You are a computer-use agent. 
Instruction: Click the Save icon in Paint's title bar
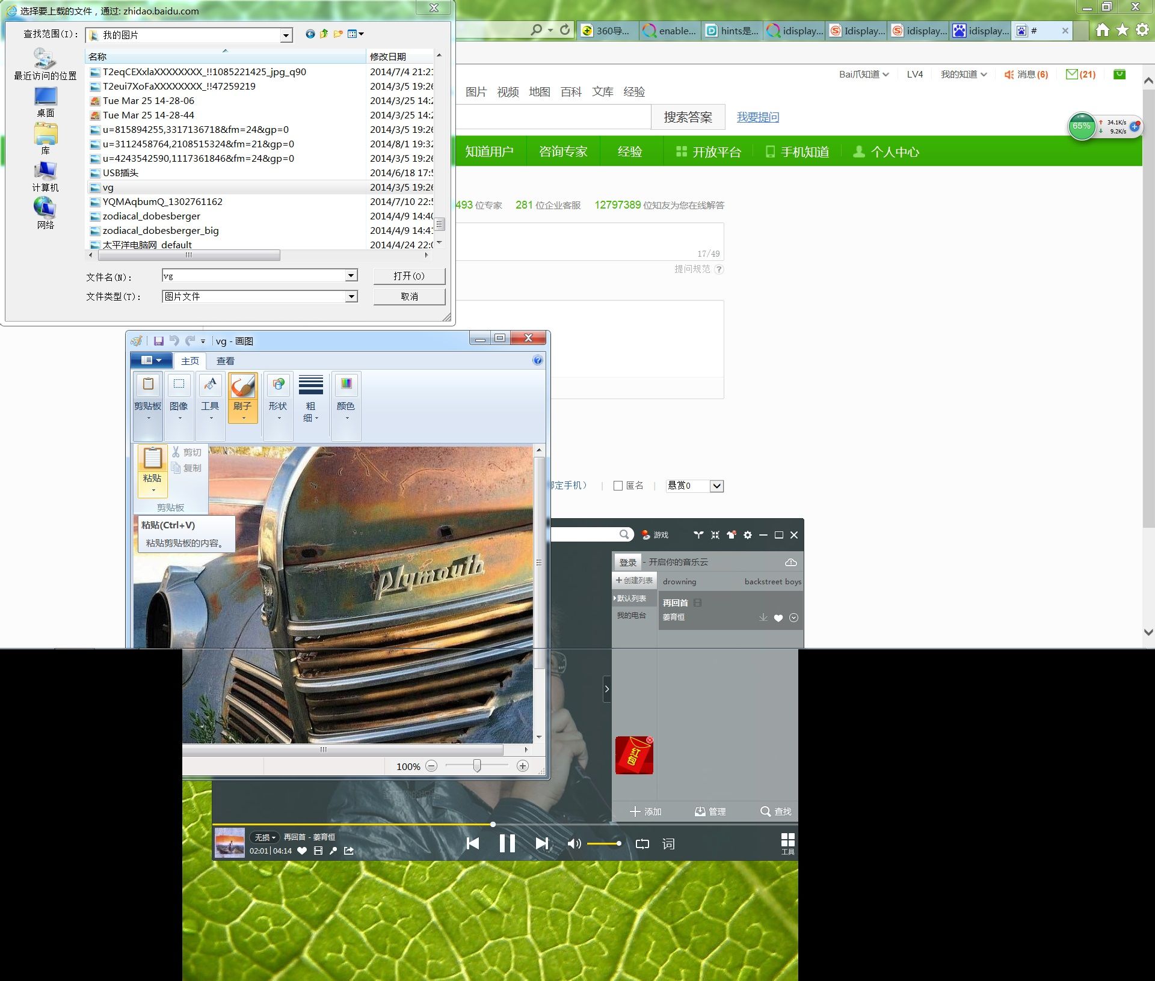158,341
